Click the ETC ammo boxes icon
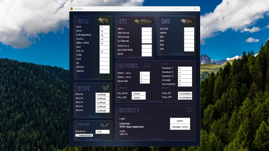The height and width of the screenshot is (151, 269). tap(143, 21)
